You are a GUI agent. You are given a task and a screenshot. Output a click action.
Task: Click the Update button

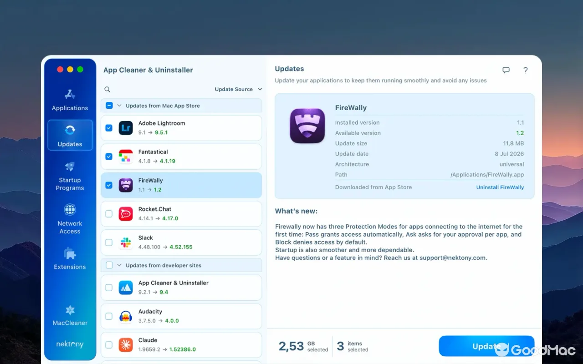[x=486, y=346]
